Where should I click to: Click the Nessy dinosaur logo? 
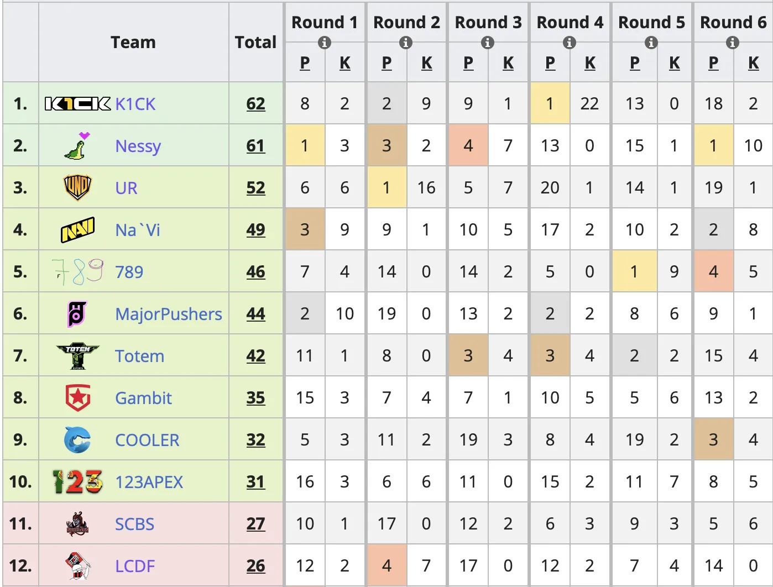tap(77, 146)
